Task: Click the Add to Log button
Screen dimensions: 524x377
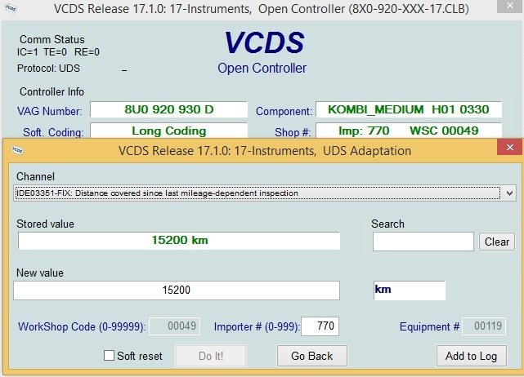Action: (x=471, y=356)
